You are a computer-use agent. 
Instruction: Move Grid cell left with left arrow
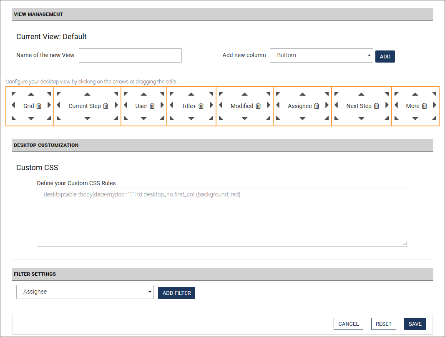click(13, 105)
